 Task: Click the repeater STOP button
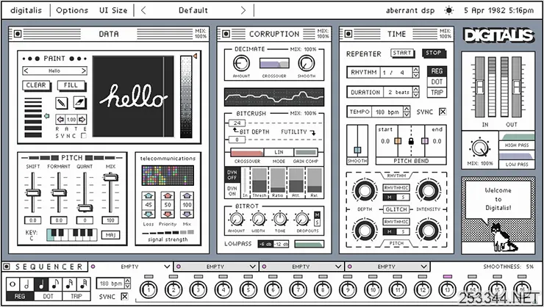click(433, 53)
